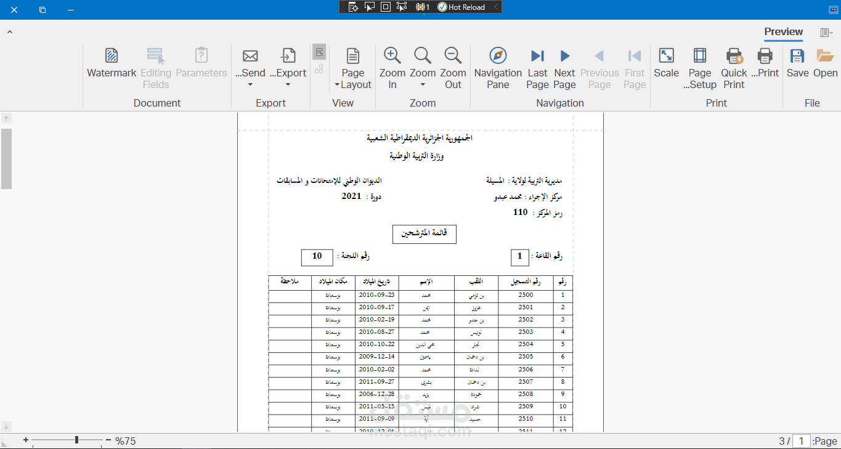Click the greyed-out Editing Fields button

(x=156, y=68)
